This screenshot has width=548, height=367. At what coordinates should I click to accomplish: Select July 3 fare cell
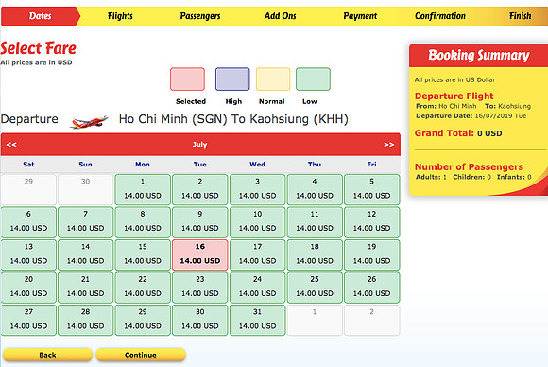pos(257,189)
